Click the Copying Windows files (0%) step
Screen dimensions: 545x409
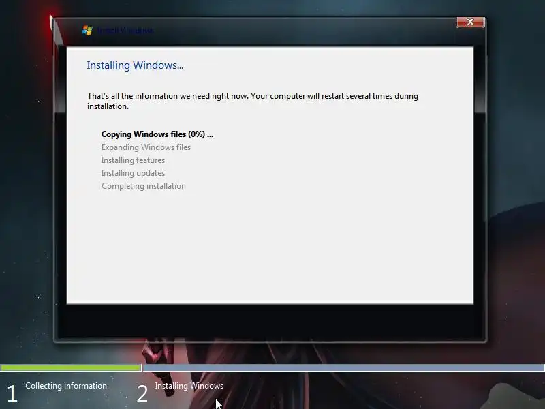point(157,134)
